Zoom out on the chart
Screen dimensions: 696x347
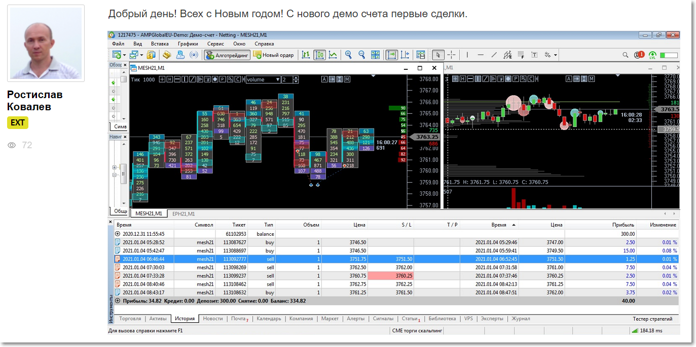pos(362,55)
